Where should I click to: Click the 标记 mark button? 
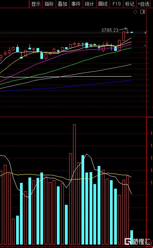pyautogui.click(x=130, y=4)
